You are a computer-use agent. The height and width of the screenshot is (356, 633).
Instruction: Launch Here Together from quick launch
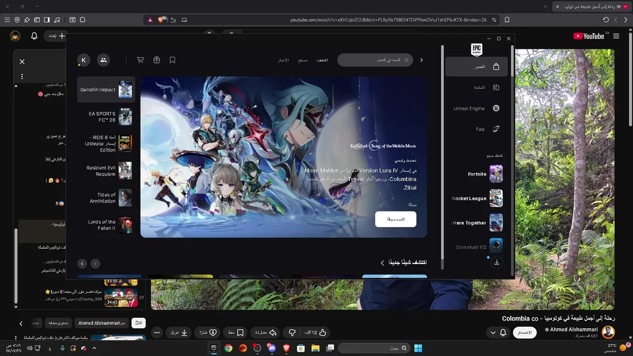(477, 223)
